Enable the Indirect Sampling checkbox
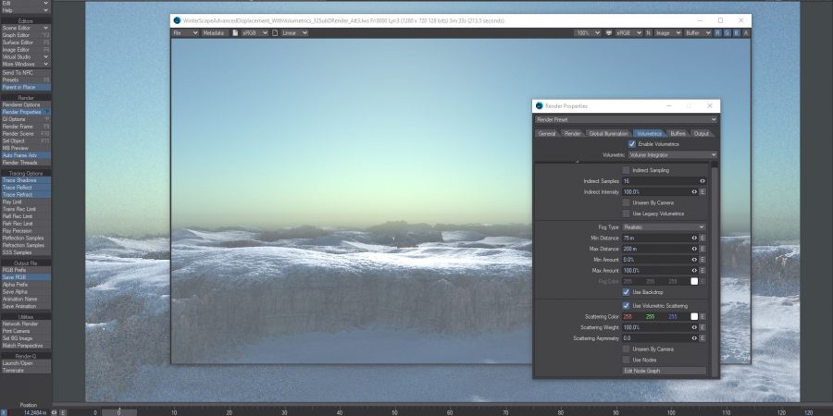 (627, 170)
